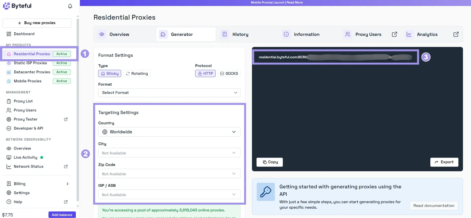Click Read documentation button

434,206
